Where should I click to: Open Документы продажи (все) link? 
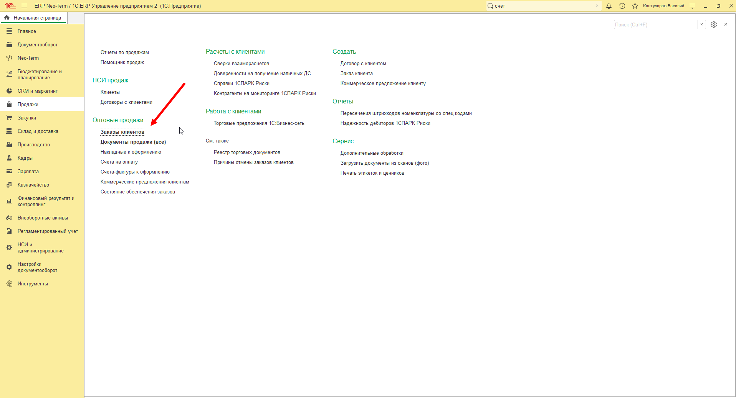point(133,142)
